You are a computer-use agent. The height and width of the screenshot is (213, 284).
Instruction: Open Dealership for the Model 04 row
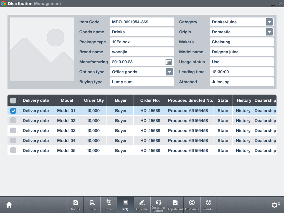pos(265,140)
